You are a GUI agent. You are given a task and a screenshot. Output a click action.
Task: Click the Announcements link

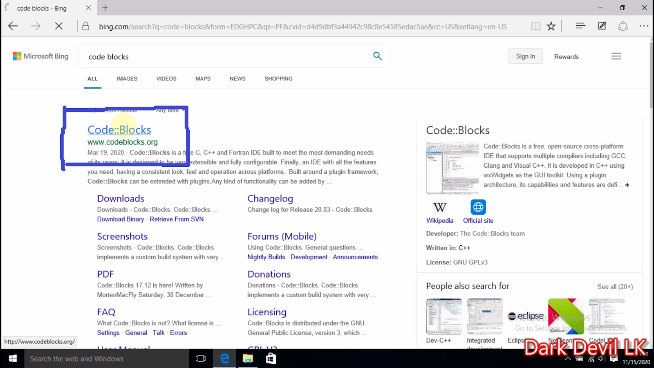coord(355,257)
